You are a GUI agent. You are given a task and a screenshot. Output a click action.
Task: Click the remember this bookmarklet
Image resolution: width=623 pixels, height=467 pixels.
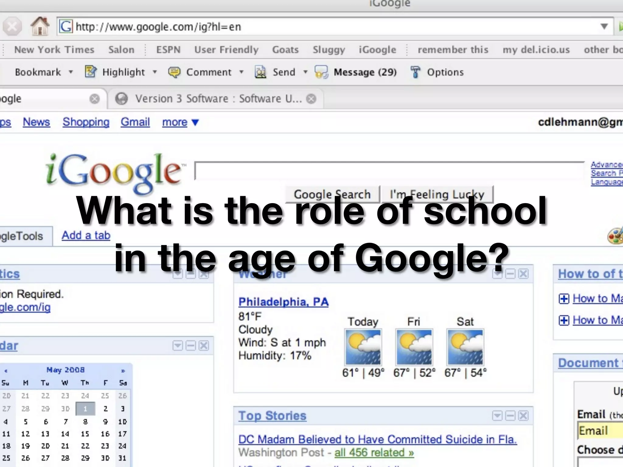click(x=453, y=50)
